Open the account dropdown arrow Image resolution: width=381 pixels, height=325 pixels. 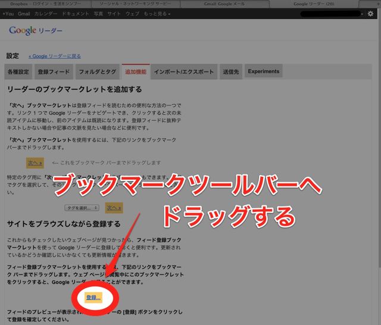(362, 14)
